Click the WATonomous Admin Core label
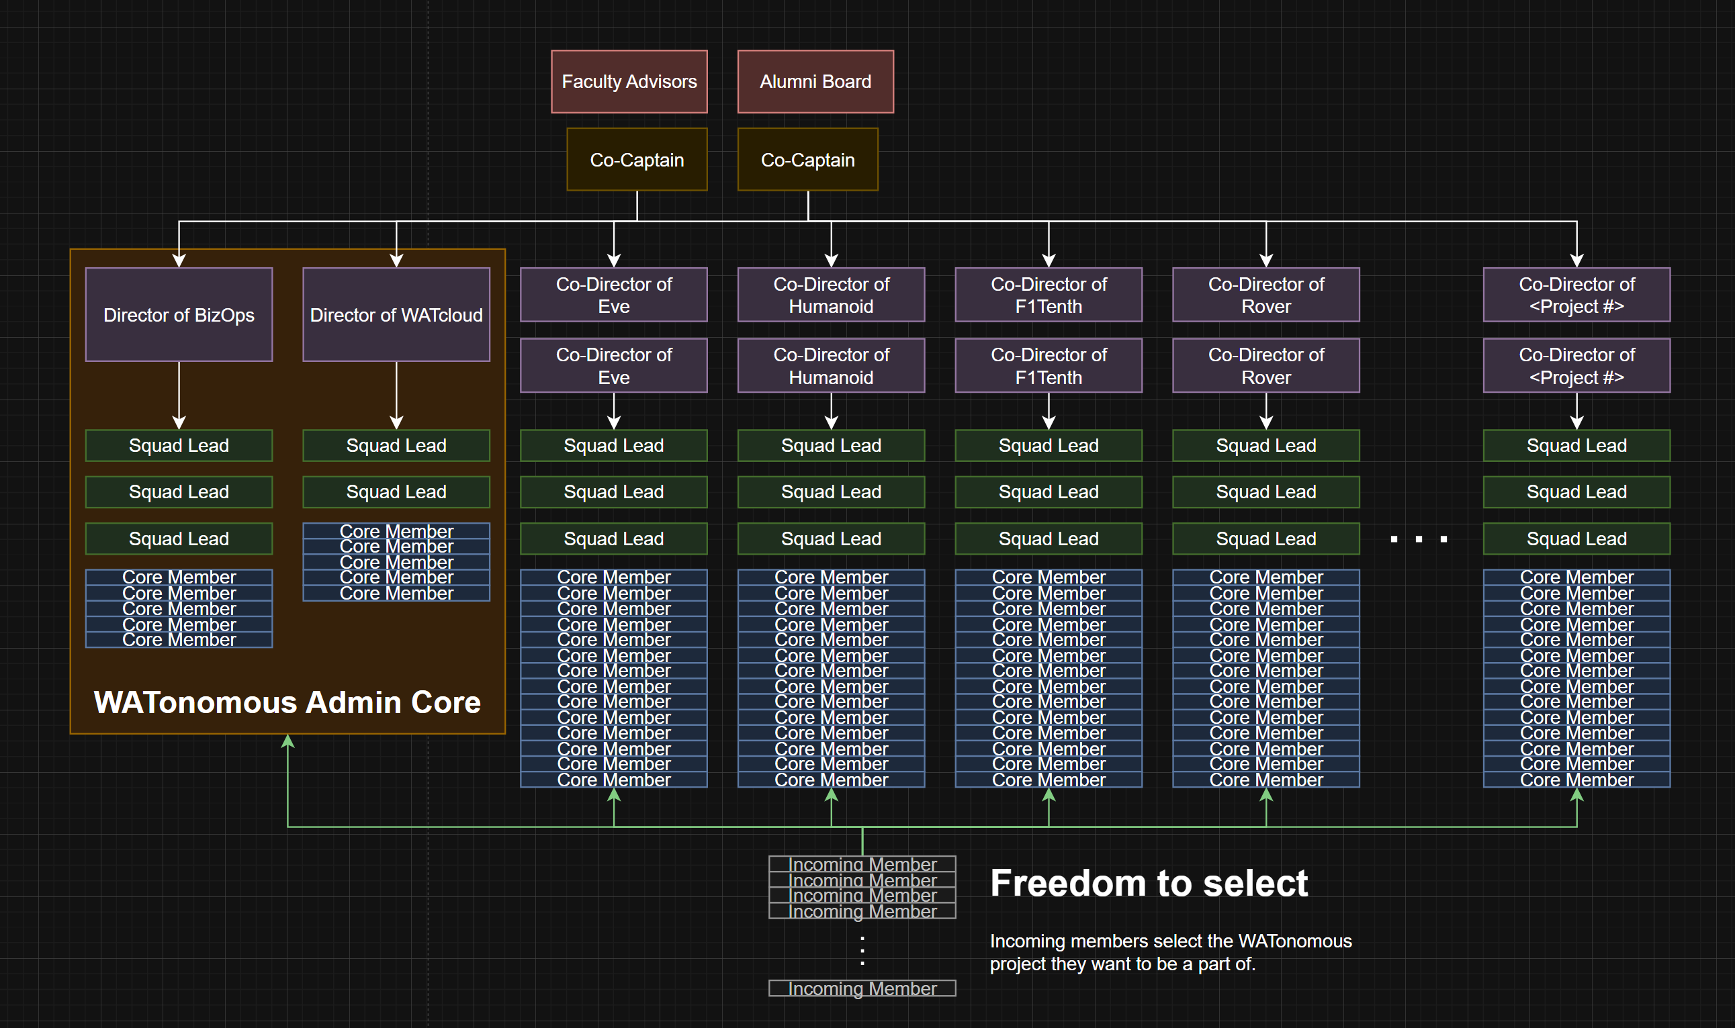The width and height of the screenshot is (1735, 1028). click(287, 702)
